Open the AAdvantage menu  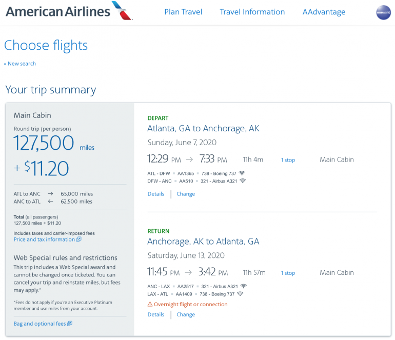(x=324, y=12)
